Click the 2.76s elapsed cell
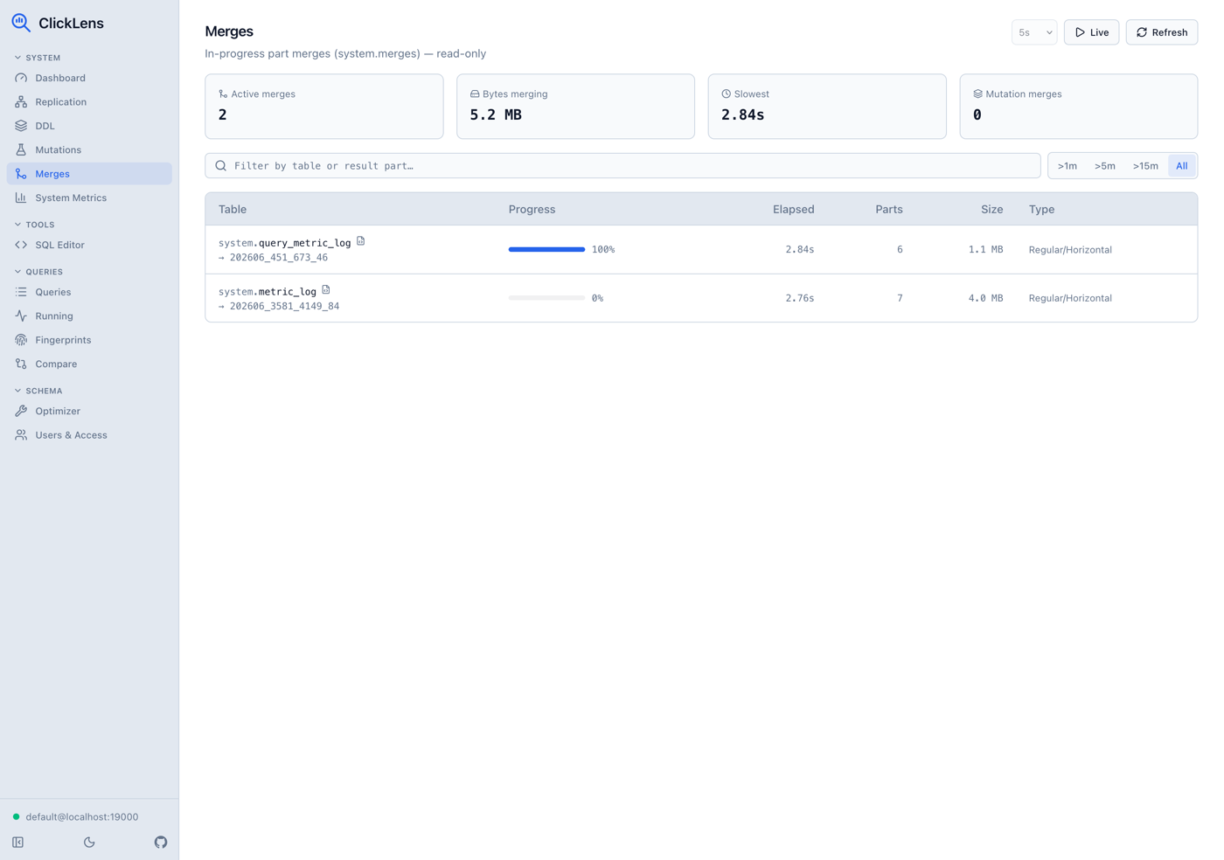 click(x=799, y=298)
